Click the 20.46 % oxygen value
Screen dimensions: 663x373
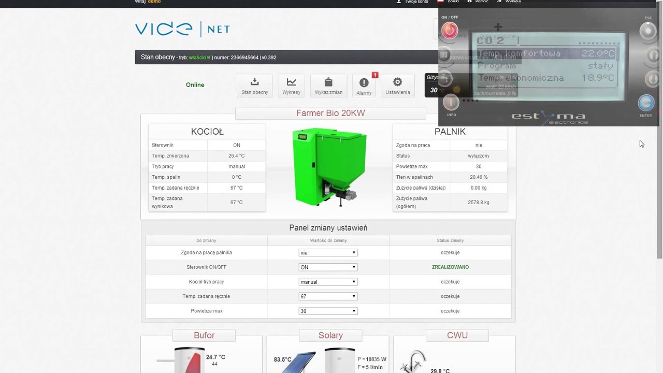pos(478,177)
